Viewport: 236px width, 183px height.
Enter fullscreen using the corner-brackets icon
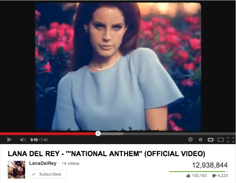pos(231,140)
